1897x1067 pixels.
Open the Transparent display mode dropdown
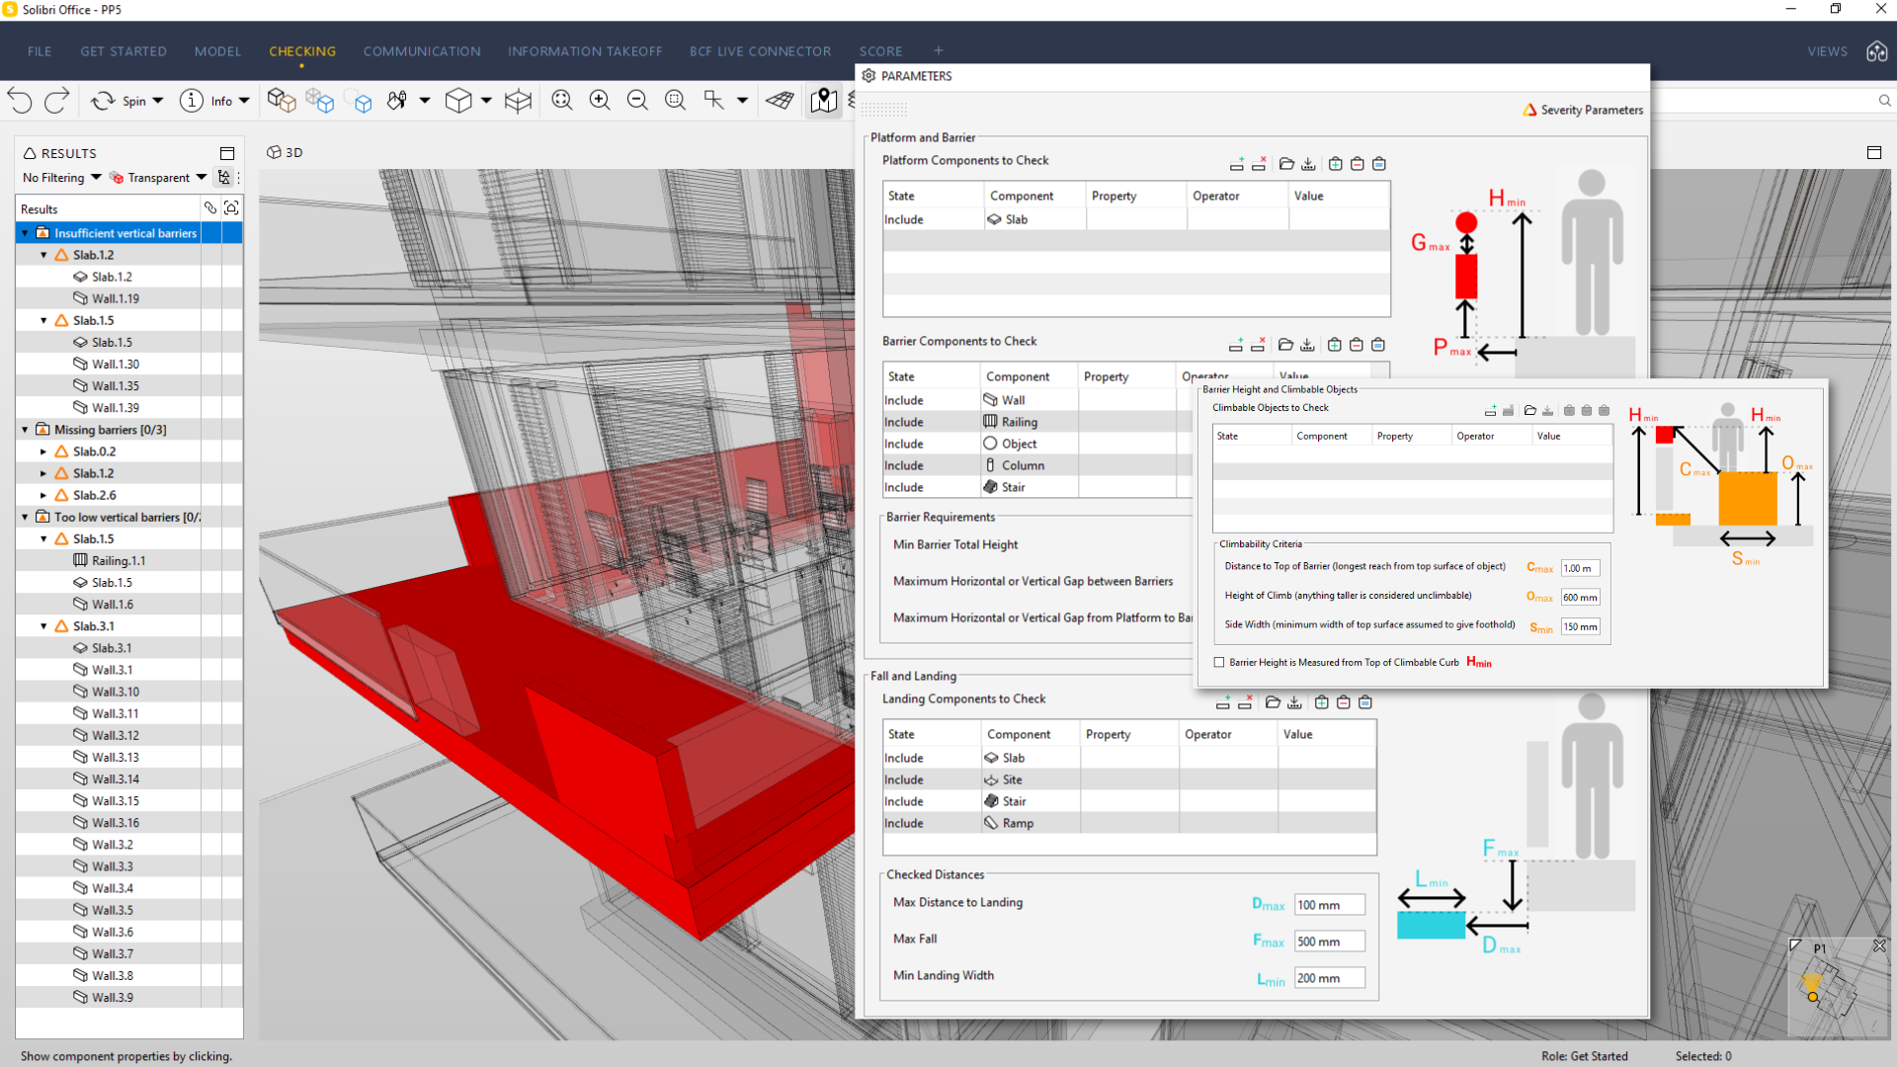158,178
